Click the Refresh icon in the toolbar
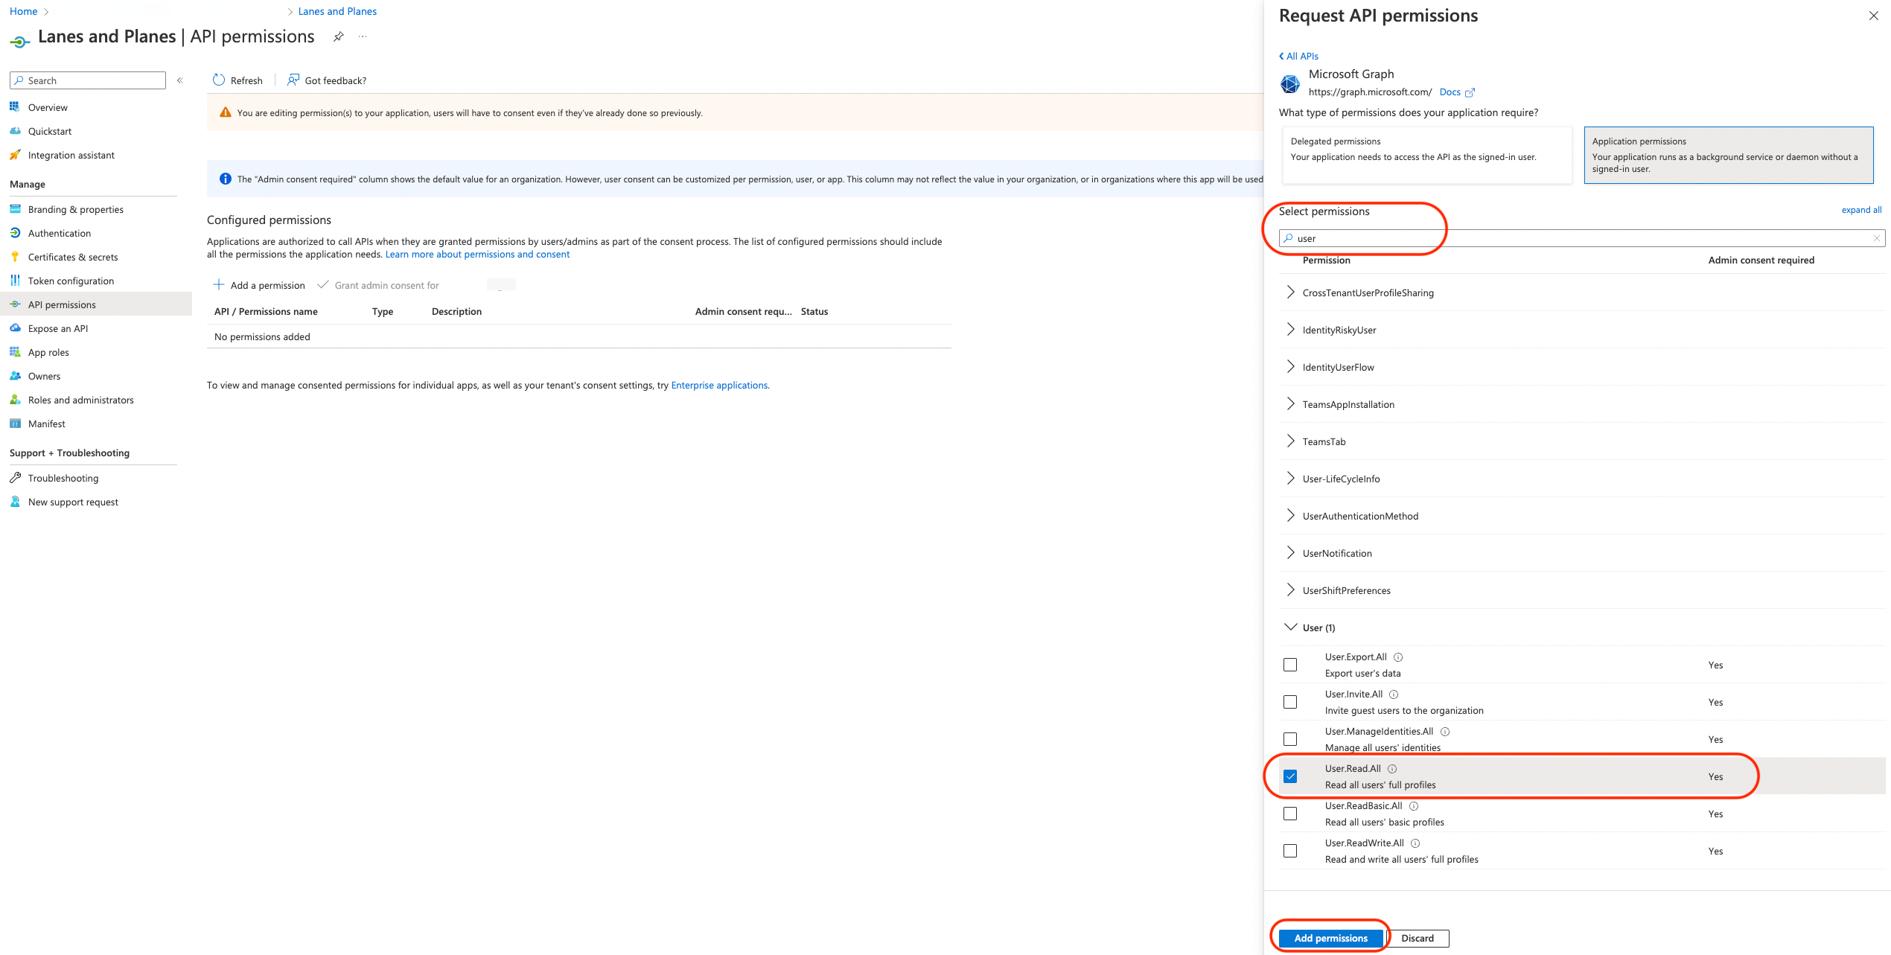This screenshot has width=1891, height=955. tap(219, 80)
